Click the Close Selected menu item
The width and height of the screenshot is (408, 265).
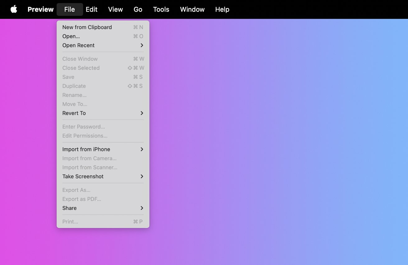click(103, 68)
